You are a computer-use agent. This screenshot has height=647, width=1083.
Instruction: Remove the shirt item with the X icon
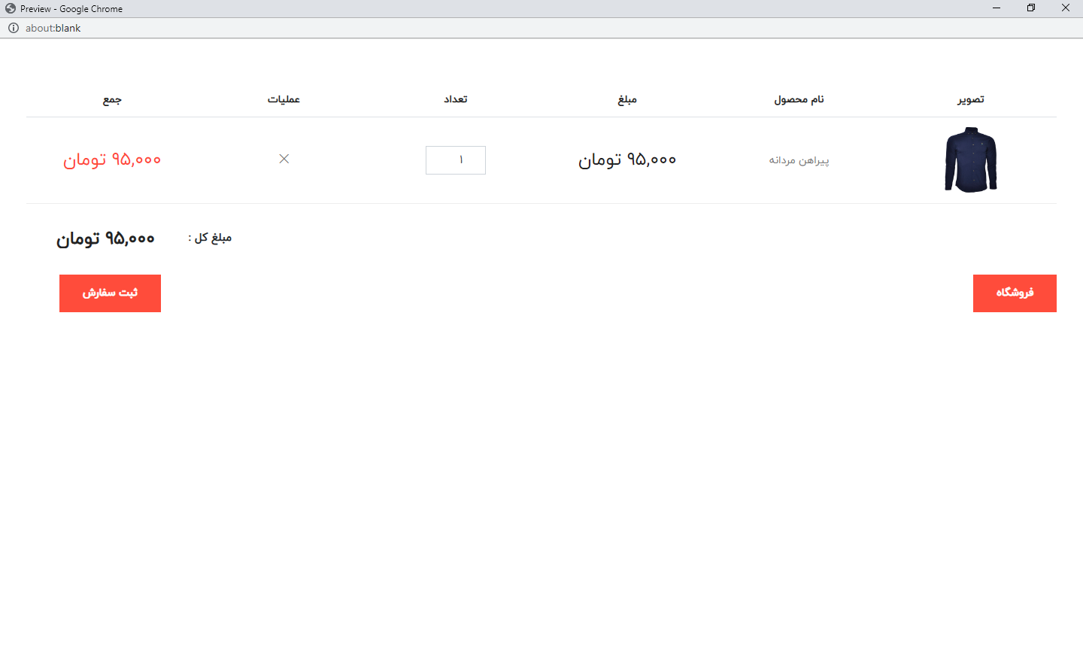coord(284,159)
